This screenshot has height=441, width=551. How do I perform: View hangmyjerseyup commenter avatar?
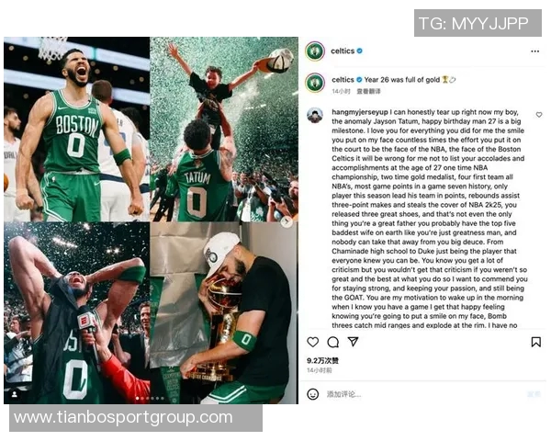coord(315,115)
